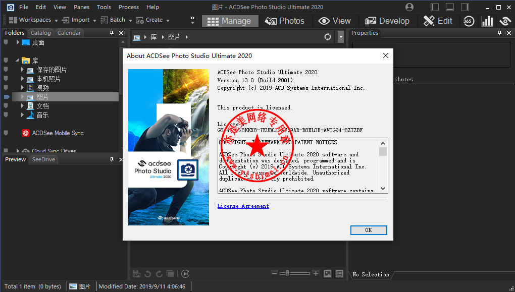This screenshot has height=292, width=515.
Task: Click the zoom in plus button
Action: click(316, 273)
